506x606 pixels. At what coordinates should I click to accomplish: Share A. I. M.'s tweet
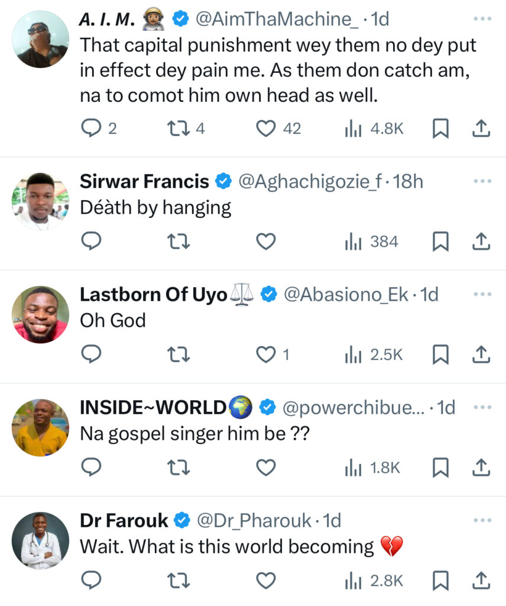click(482, 128)
